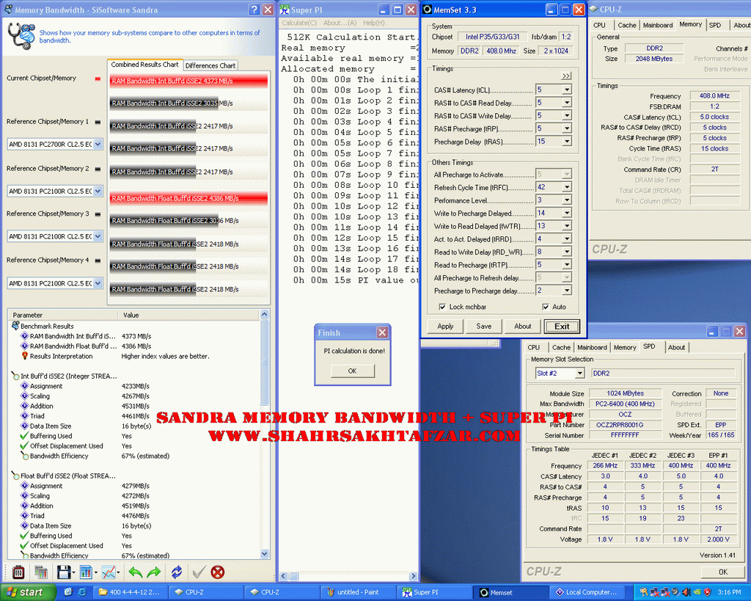
Task: Click untitled - Paint taskbar button
Action: (358, 592)
